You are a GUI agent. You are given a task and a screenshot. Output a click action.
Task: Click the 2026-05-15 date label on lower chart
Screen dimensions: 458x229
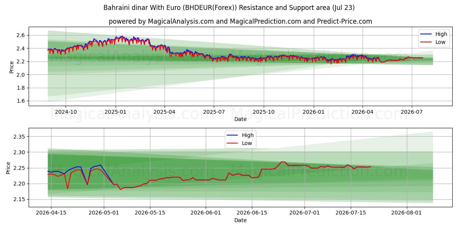150,213
